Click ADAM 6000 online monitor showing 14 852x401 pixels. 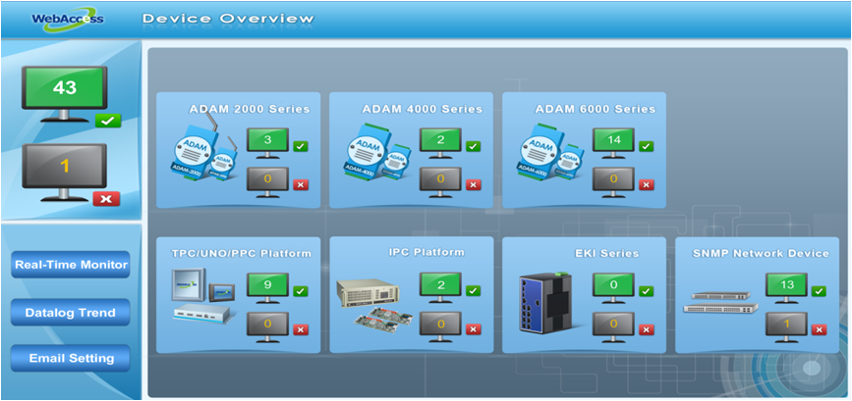tap(613, 143)
